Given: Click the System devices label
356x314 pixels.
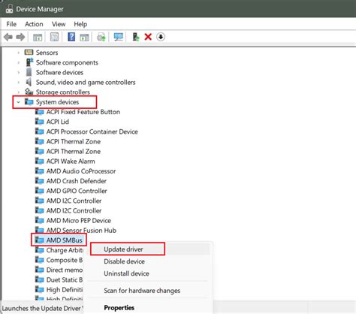Looking at the screenshot, I should point(57,102).
